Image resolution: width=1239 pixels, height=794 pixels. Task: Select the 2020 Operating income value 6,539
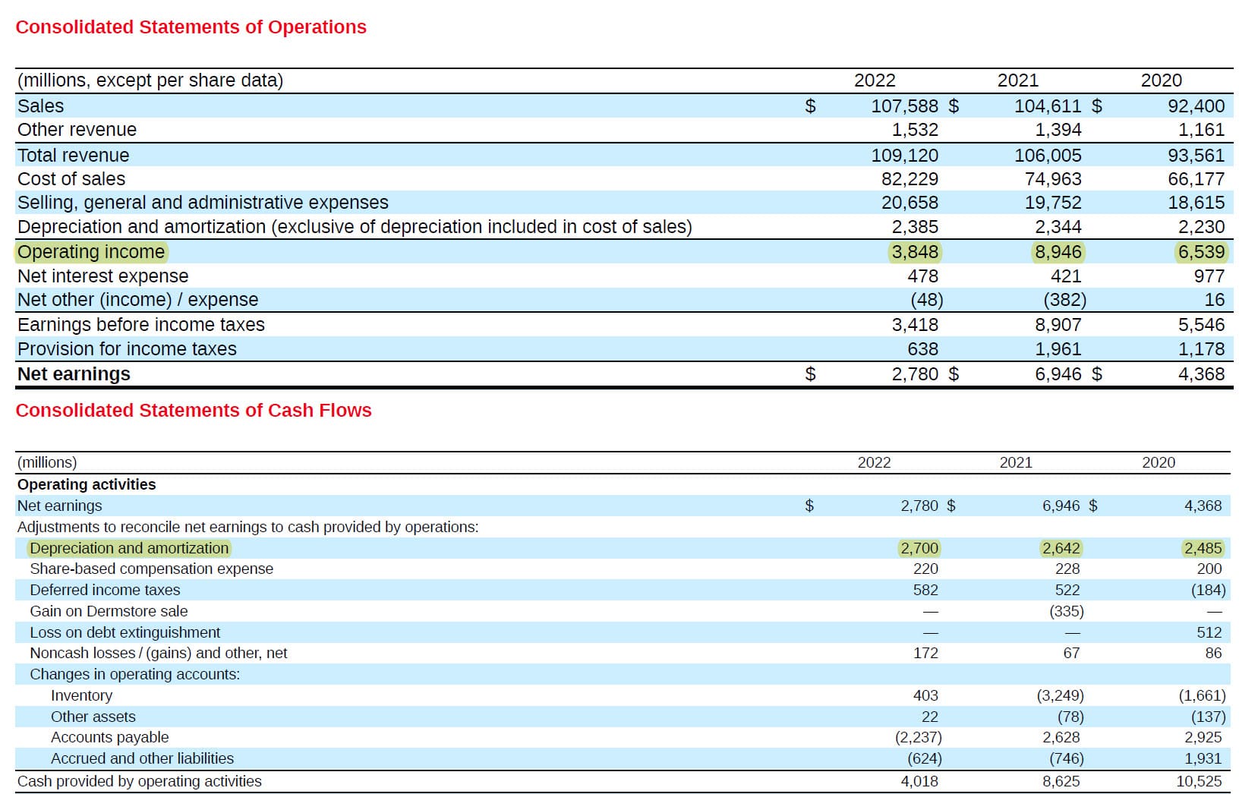[1203, 251]
